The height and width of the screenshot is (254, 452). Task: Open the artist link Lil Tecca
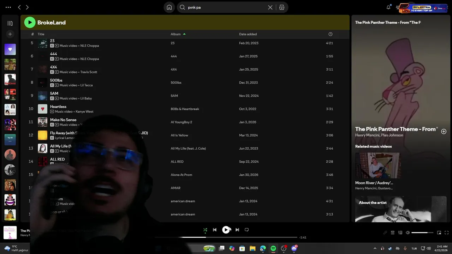[87, 85]
